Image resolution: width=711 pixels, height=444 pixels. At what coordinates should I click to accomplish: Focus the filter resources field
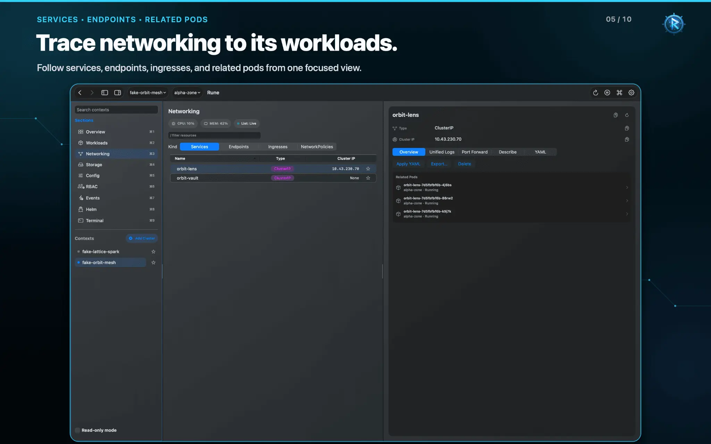click(x=214, y=135)
